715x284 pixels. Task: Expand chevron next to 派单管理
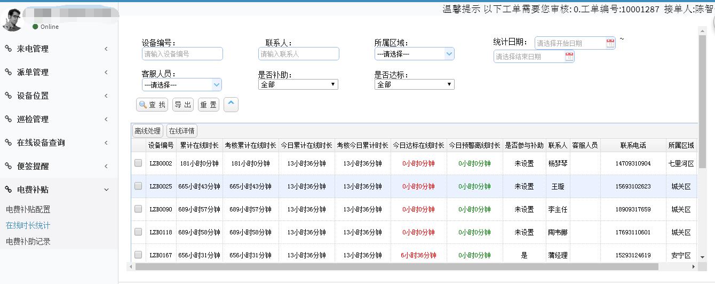tap(106, 72)
